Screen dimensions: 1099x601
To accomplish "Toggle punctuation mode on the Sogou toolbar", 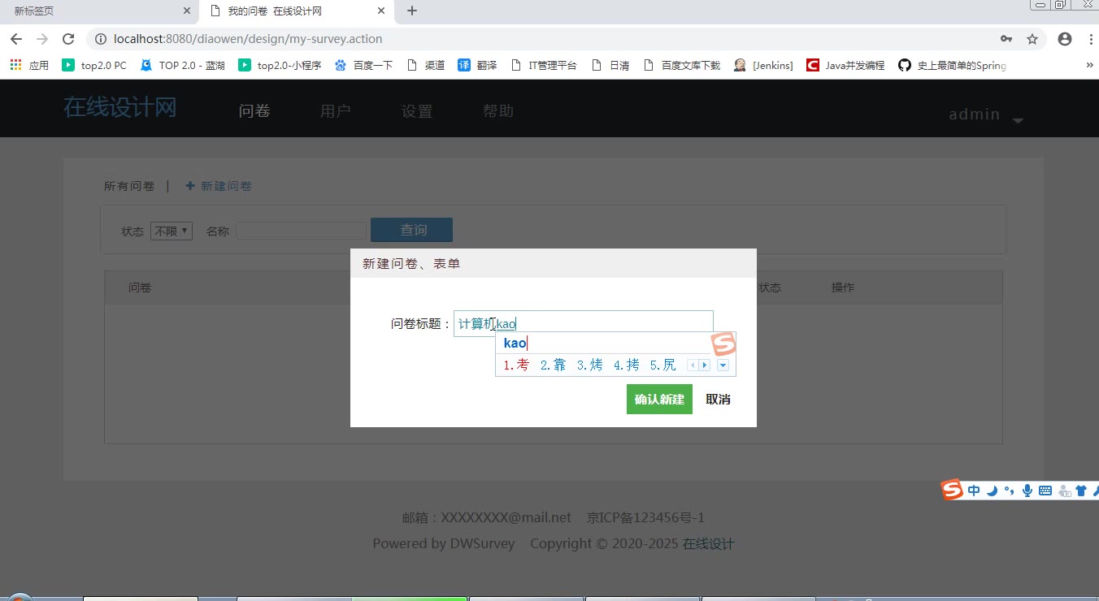I will pyautogui.click(x=1009, y=491).
